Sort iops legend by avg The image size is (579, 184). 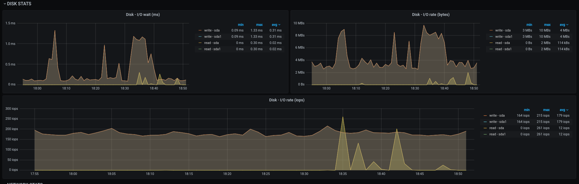click(564, 110)
